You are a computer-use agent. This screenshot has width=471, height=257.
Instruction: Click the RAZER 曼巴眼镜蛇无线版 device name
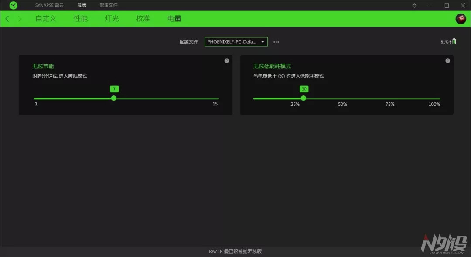coord(235,251)
